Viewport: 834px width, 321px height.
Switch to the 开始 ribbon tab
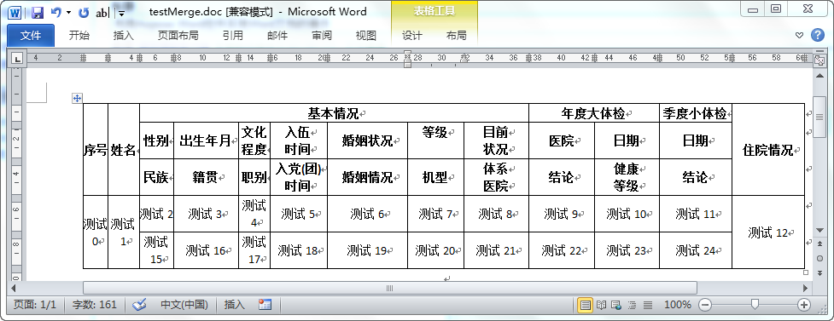[x=79, y=36]
